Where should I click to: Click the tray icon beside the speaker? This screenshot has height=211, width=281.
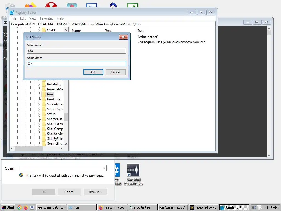tap(259, 207)
